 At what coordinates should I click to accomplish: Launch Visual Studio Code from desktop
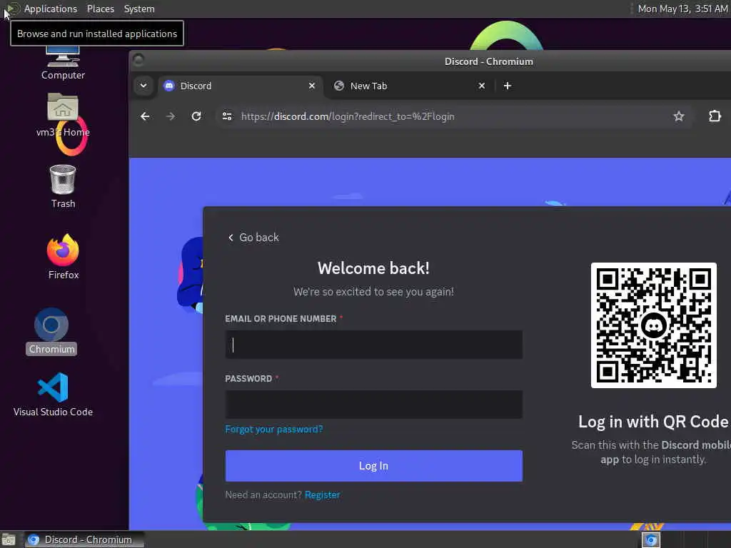coord(53,394)
